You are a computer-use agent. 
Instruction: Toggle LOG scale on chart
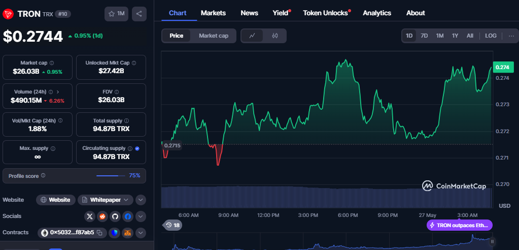(491, 36)
